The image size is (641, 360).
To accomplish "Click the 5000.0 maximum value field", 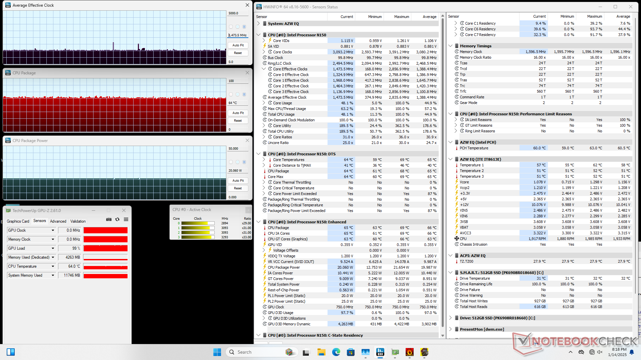I will [238, 13].
